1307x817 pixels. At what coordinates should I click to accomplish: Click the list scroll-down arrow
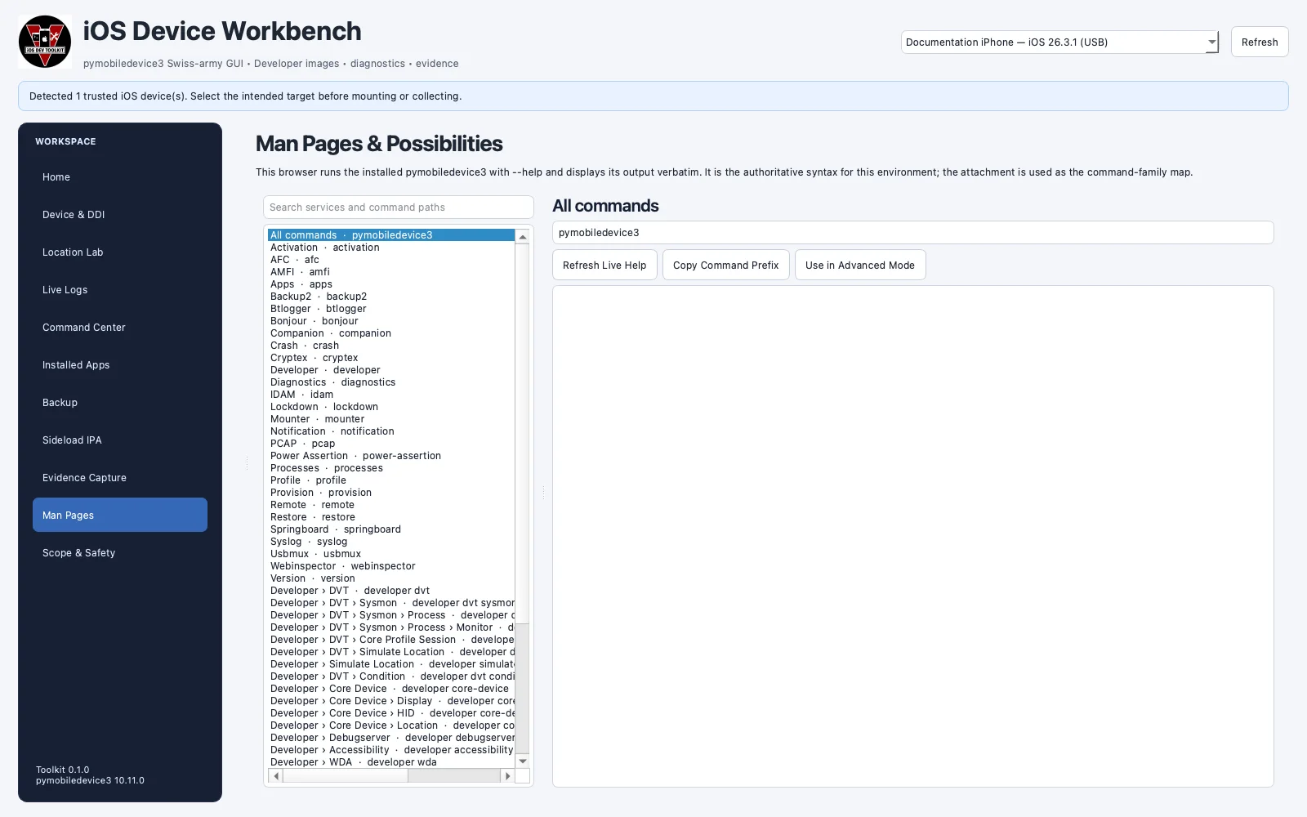point(523,761)
